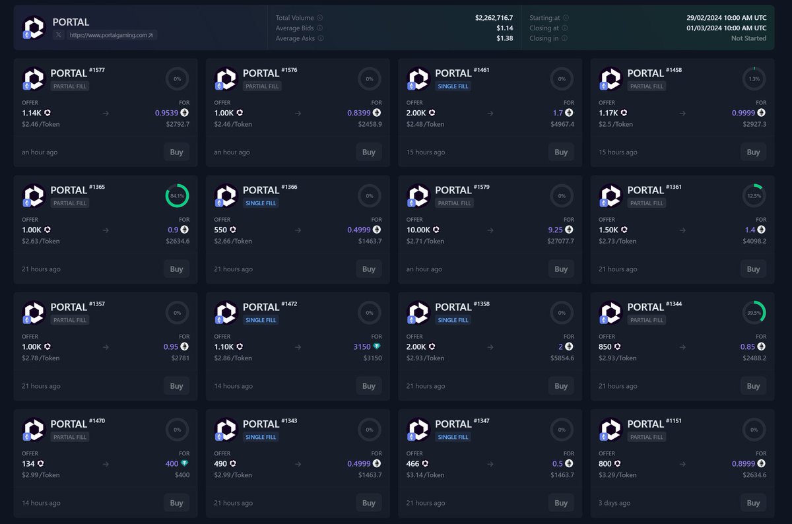Viewport: 792px width, 524px height.
Task: Click the PARTIAL FILL badge on offer #1151
Action: 647,437
